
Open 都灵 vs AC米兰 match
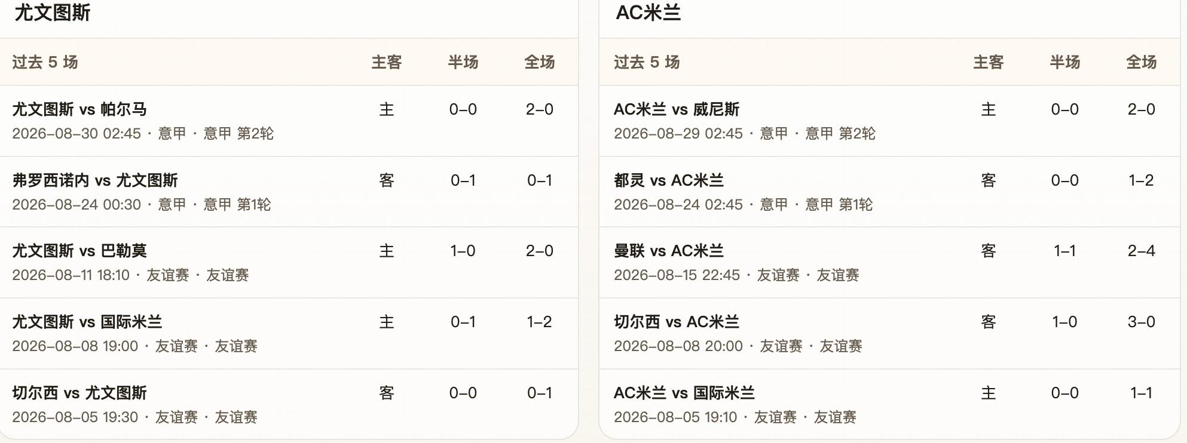pos(889,192)
